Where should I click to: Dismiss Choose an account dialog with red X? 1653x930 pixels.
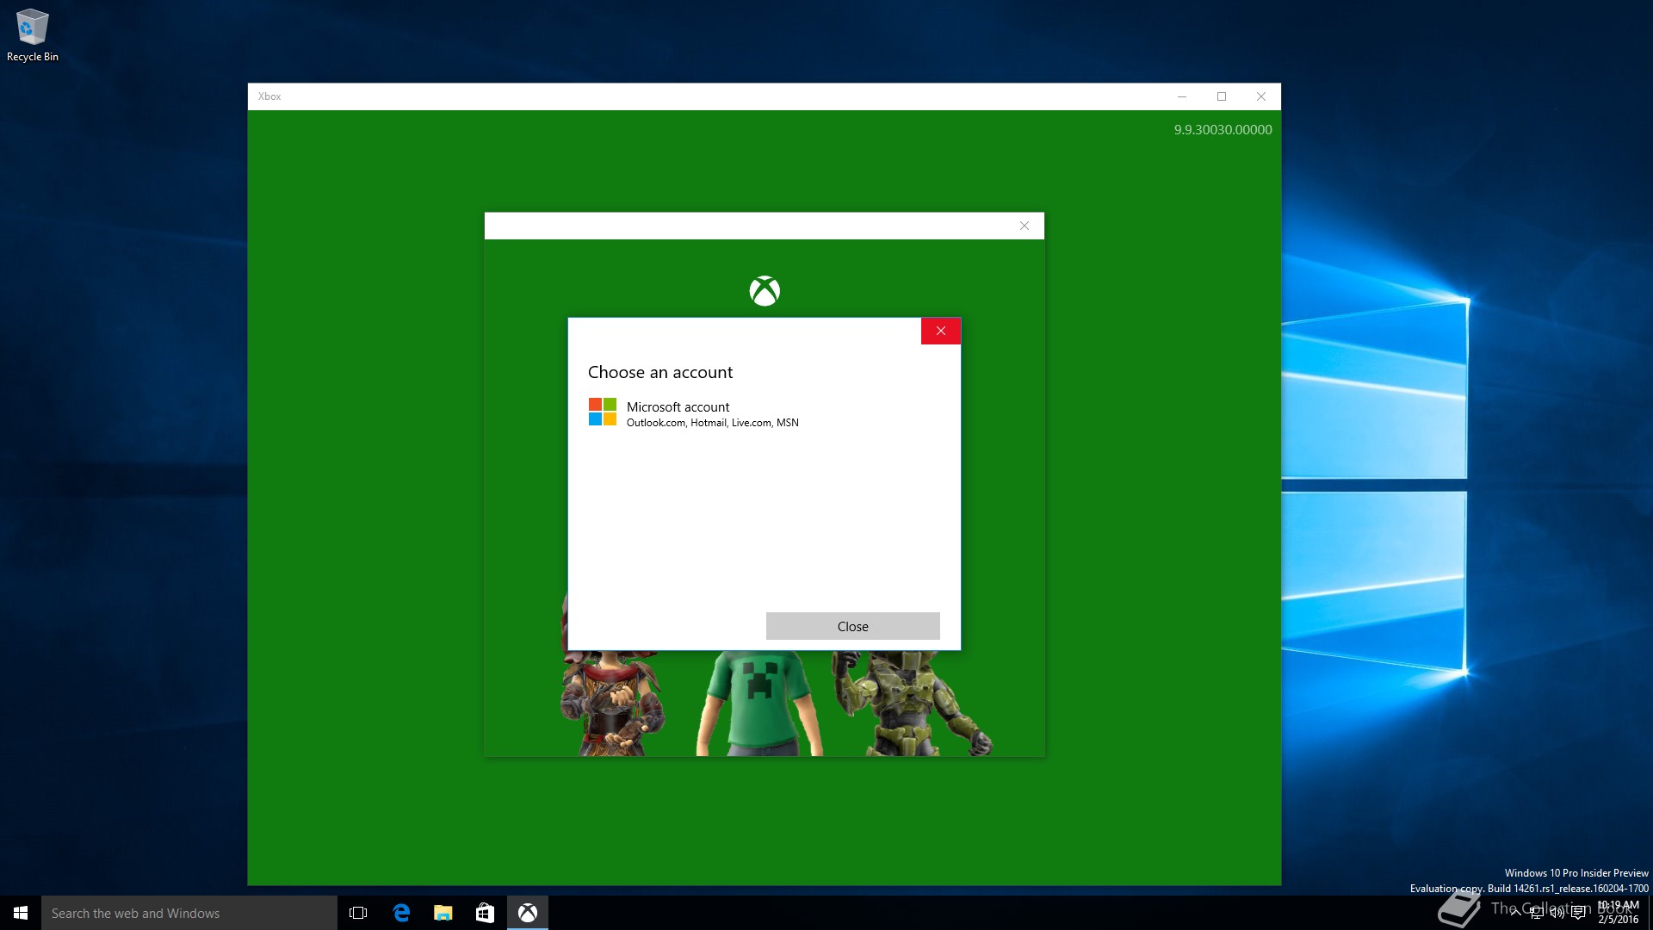click(940, 331)
